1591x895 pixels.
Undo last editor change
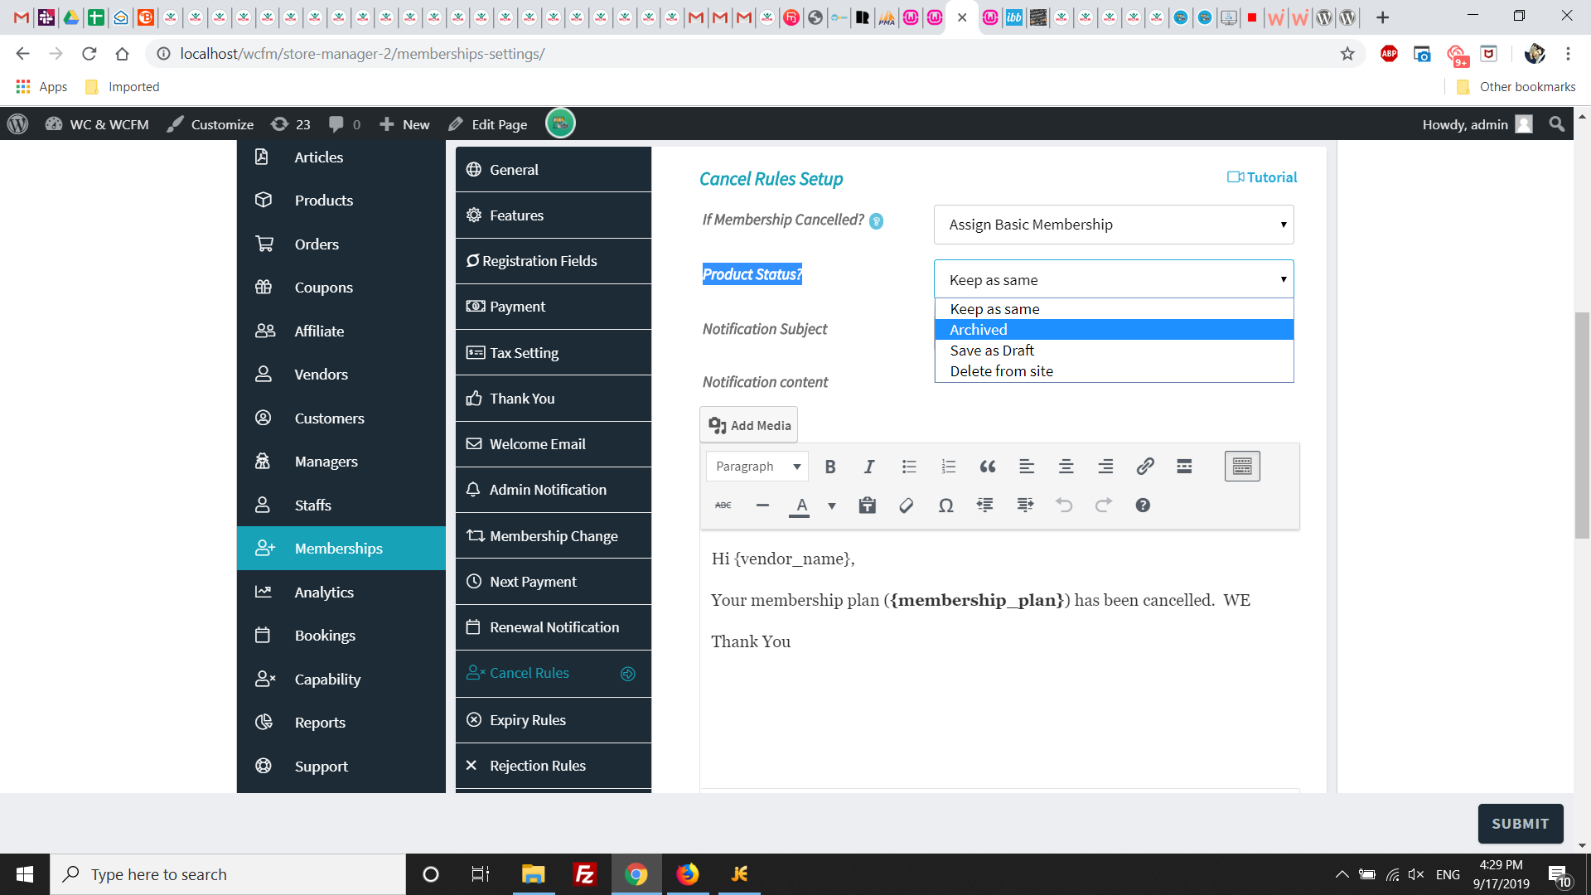(1064, 506)
